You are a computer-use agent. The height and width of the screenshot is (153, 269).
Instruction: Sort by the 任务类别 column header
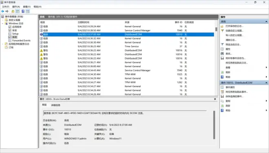[189, 22]
